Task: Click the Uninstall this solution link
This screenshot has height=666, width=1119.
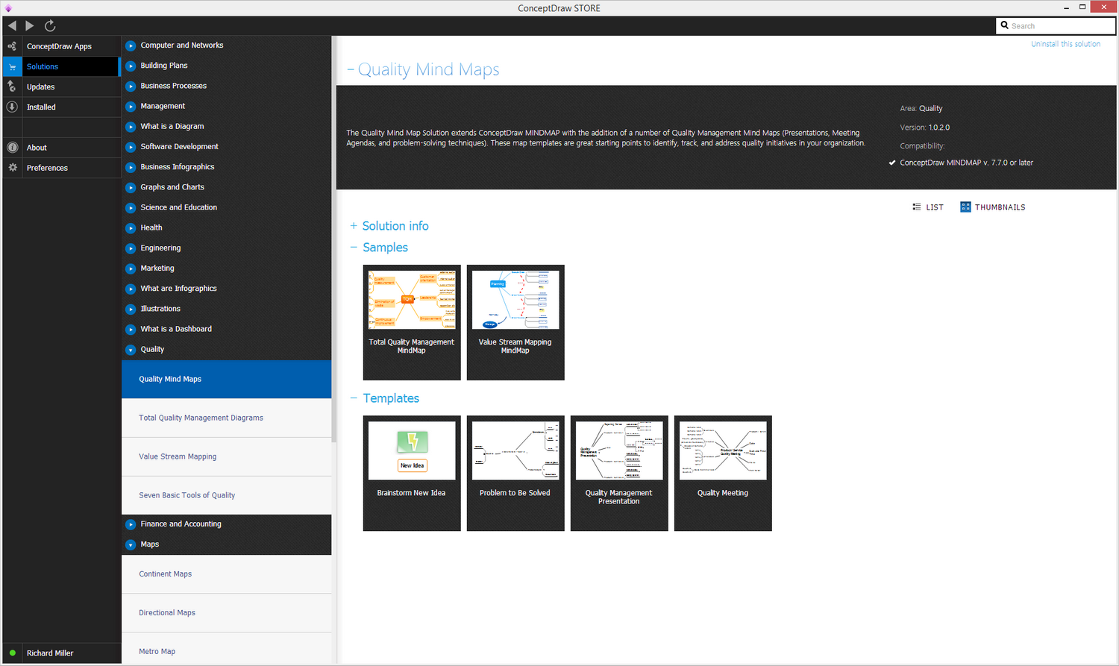Action: pos(1065,44)
